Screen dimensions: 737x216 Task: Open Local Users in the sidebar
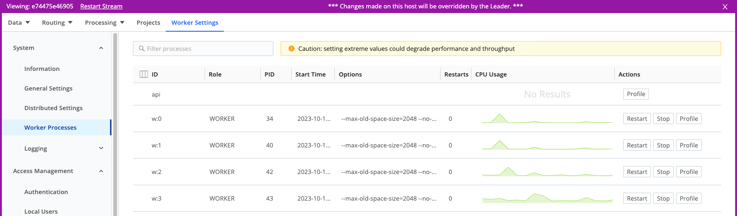tap(41, 211)
